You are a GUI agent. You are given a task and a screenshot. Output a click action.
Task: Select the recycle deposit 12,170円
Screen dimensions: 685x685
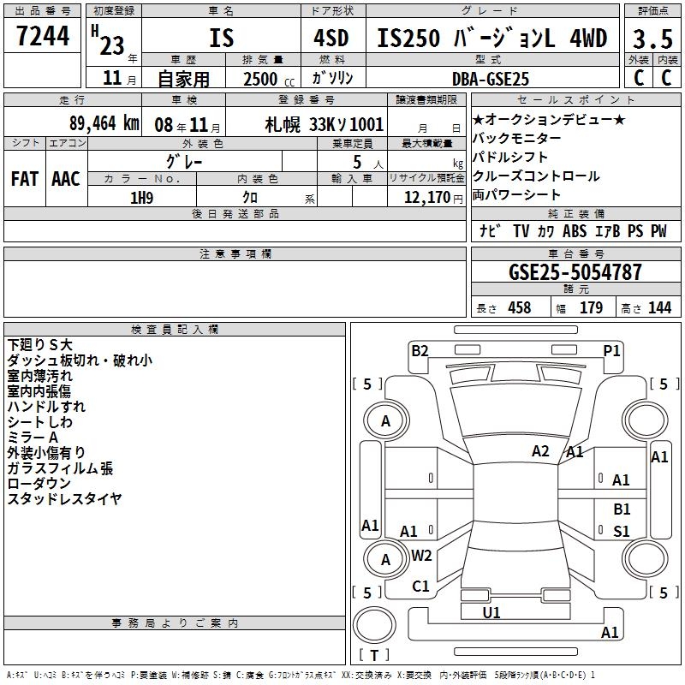(433, 198)
